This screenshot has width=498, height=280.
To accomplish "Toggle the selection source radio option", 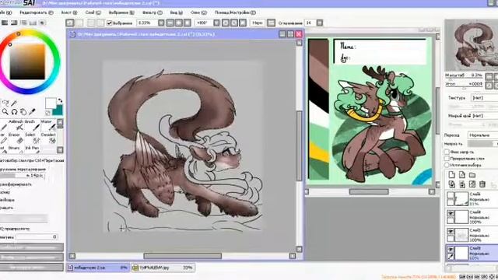I will pyautogui.click(x=447, y=165).
